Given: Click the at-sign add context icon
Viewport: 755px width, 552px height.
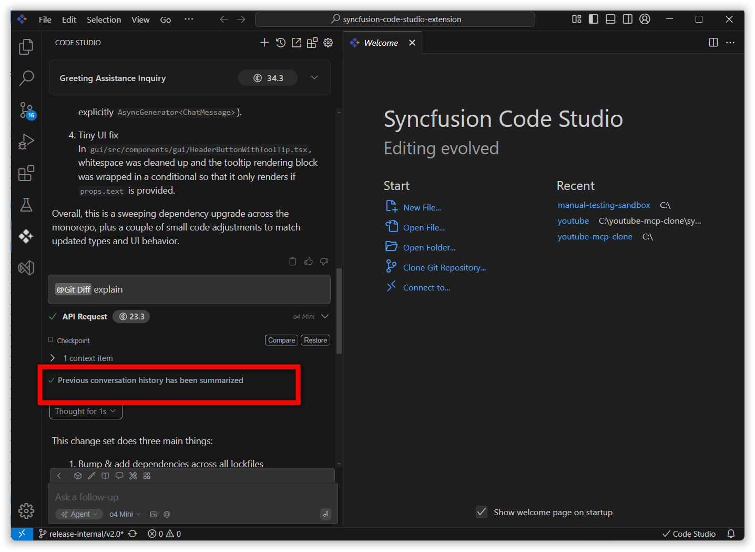Looking at the screenshot, I should 167,514.
